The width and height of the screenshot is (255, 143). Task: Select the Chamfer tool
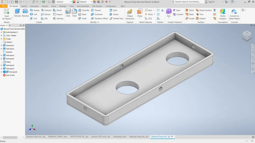point(84,10)
